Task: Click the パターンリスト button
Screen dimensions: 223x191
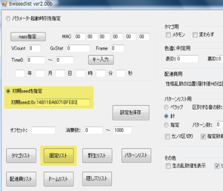Action: tap(136, 155)
